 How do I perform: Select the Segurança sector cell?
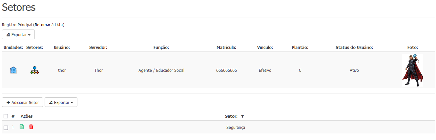tap(236, 128)
